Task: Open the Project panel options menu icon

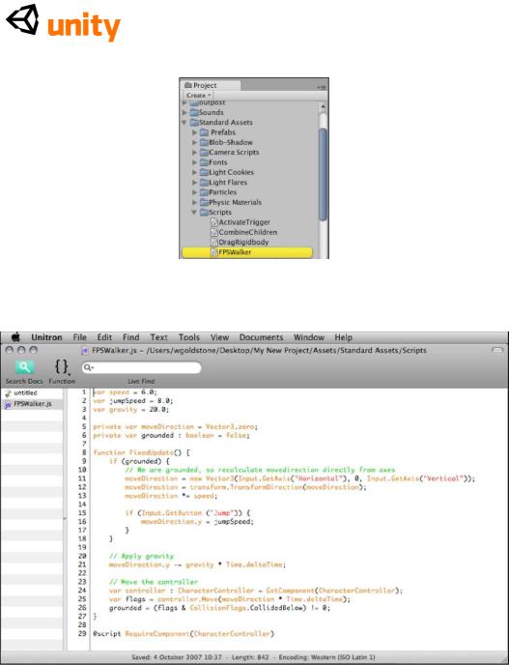Action: [322, 87]
